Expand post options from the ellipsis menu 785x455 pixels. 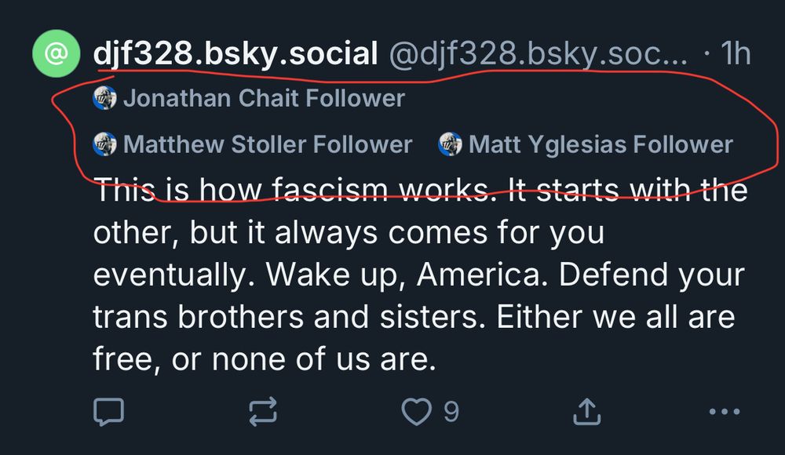[x=723, y=409]
